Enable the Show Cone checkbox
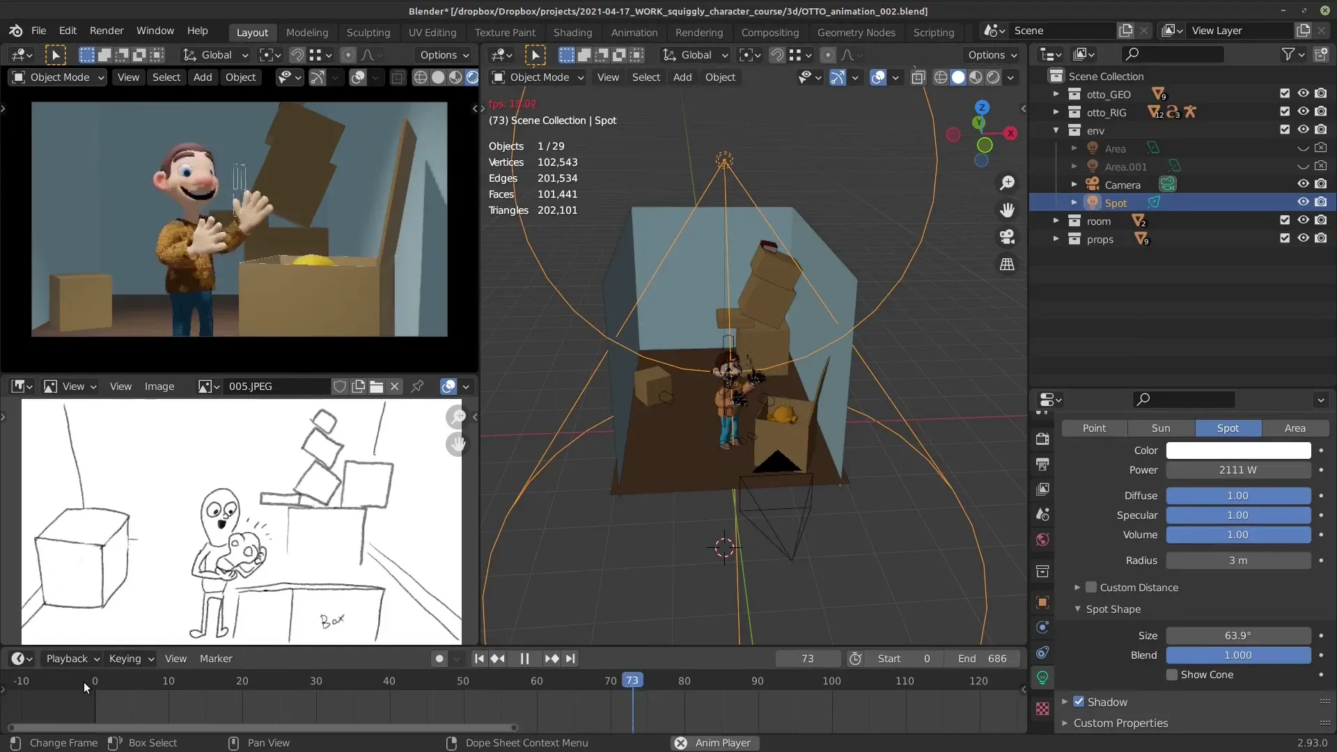The image size is (1337, 752). pyautogui.click(x=1172, y=675)
